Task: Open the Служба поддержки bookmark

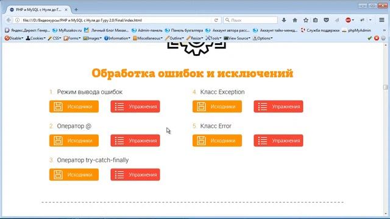Action: tap(320, 30)
